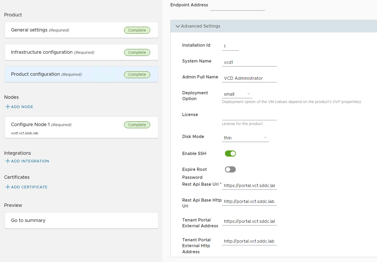The height and width of the screenshot is (262, 377).
Task: Click the License input field
Action: 249,116
